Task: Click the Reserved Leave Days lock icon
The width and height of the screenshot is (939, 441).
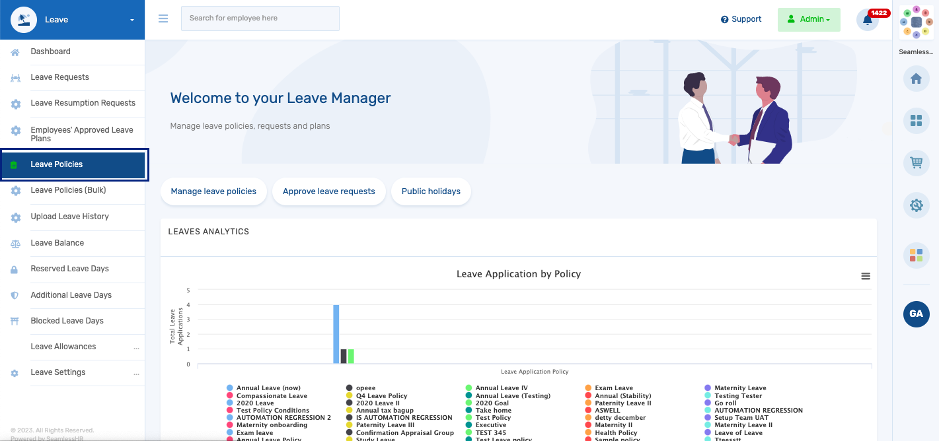Action: pos(15,269)
